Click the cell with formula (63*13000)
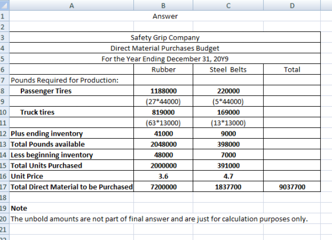 coord(163,123)
